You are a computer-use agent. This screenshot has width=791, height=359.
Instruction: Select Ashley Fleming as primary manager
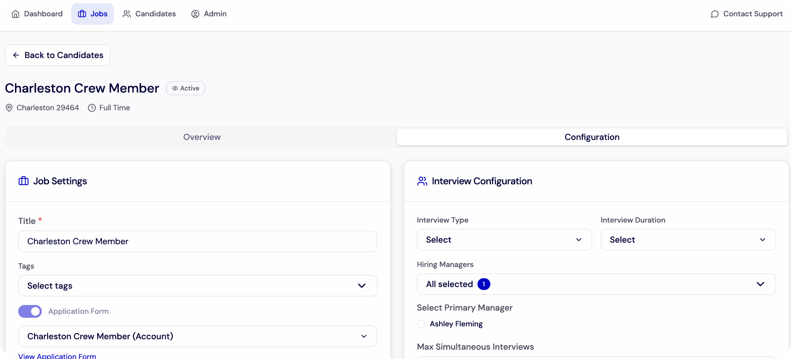[421, 324]
